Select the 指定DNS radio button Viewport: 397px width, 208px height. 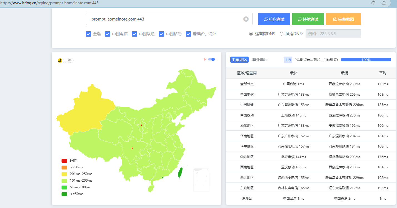[281, 34]
